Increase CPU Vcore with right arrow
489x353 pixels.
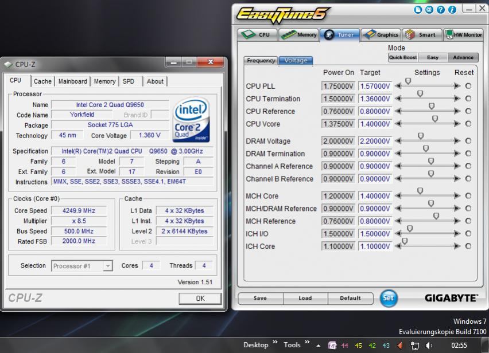457,124
